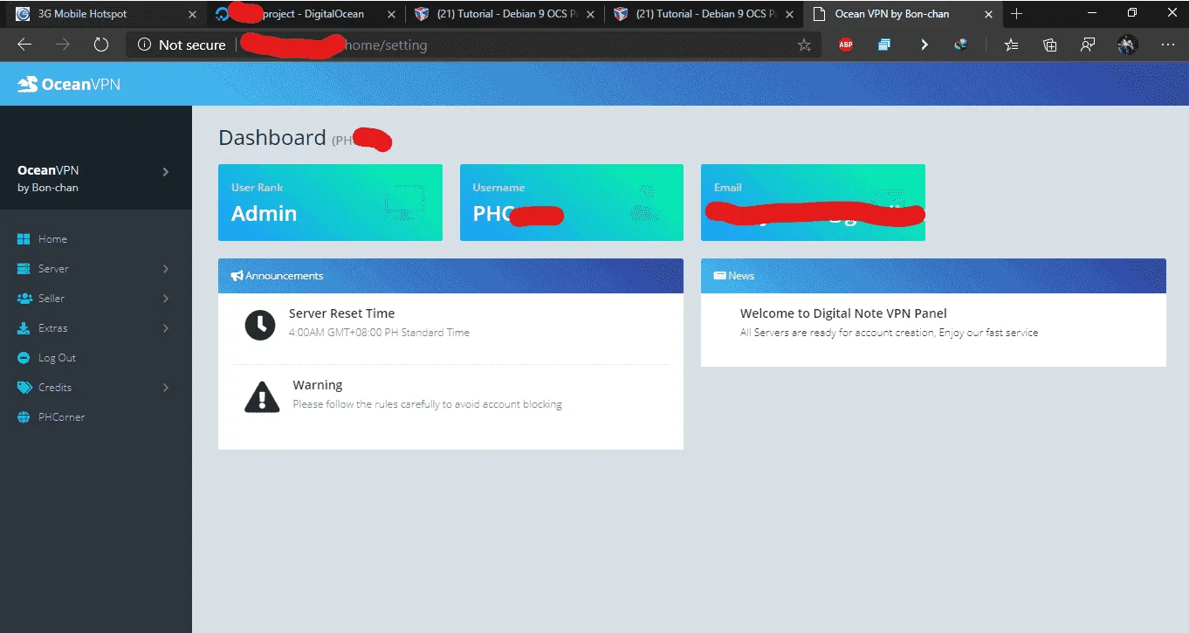Screen dimensions: 1189x633
Task: Click the Email card
Action: point(813,203)
